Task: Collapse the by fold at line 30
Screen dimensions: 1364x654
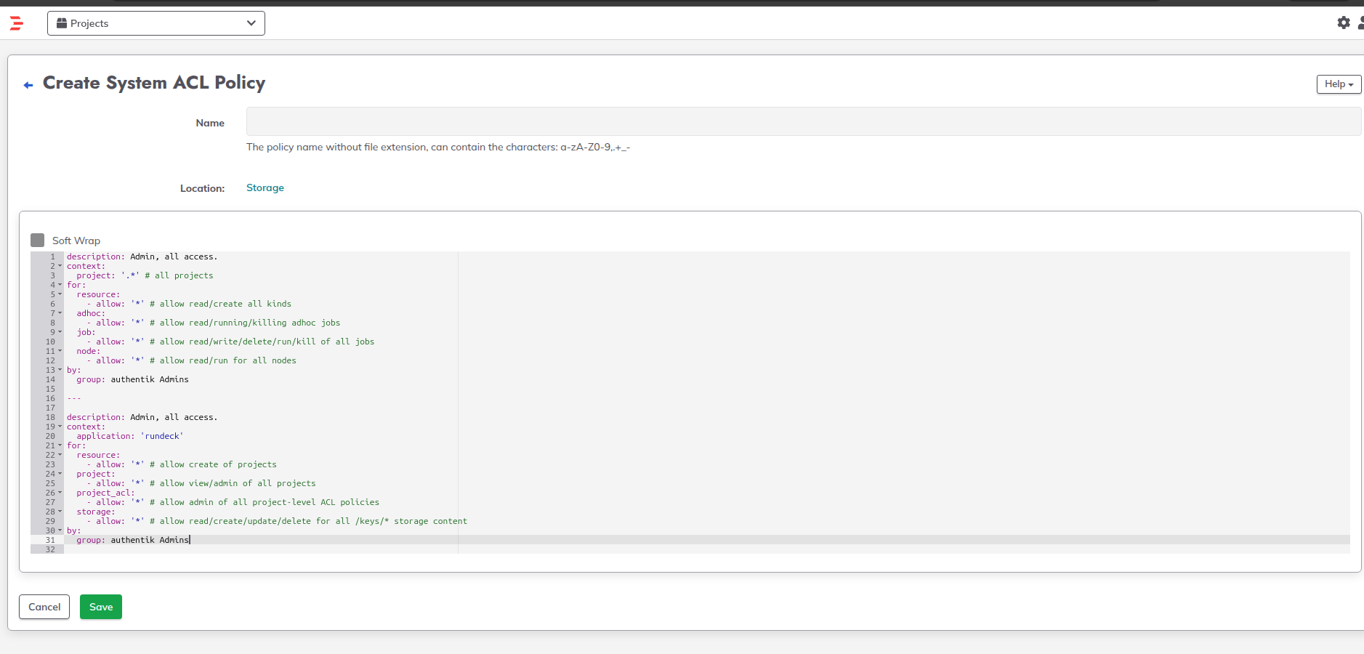Action: [60, 530]
